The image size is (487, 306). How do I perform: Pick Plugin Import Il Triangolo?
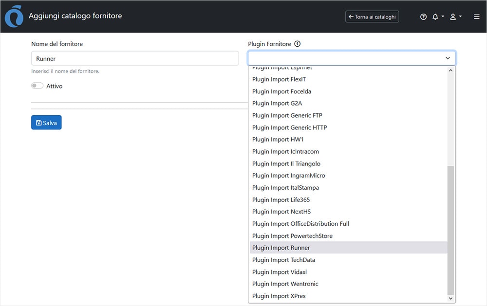coord(286,163)
